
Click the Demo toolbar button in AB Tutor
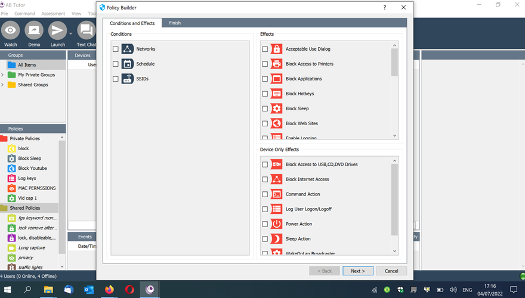(x=34, y=34)
